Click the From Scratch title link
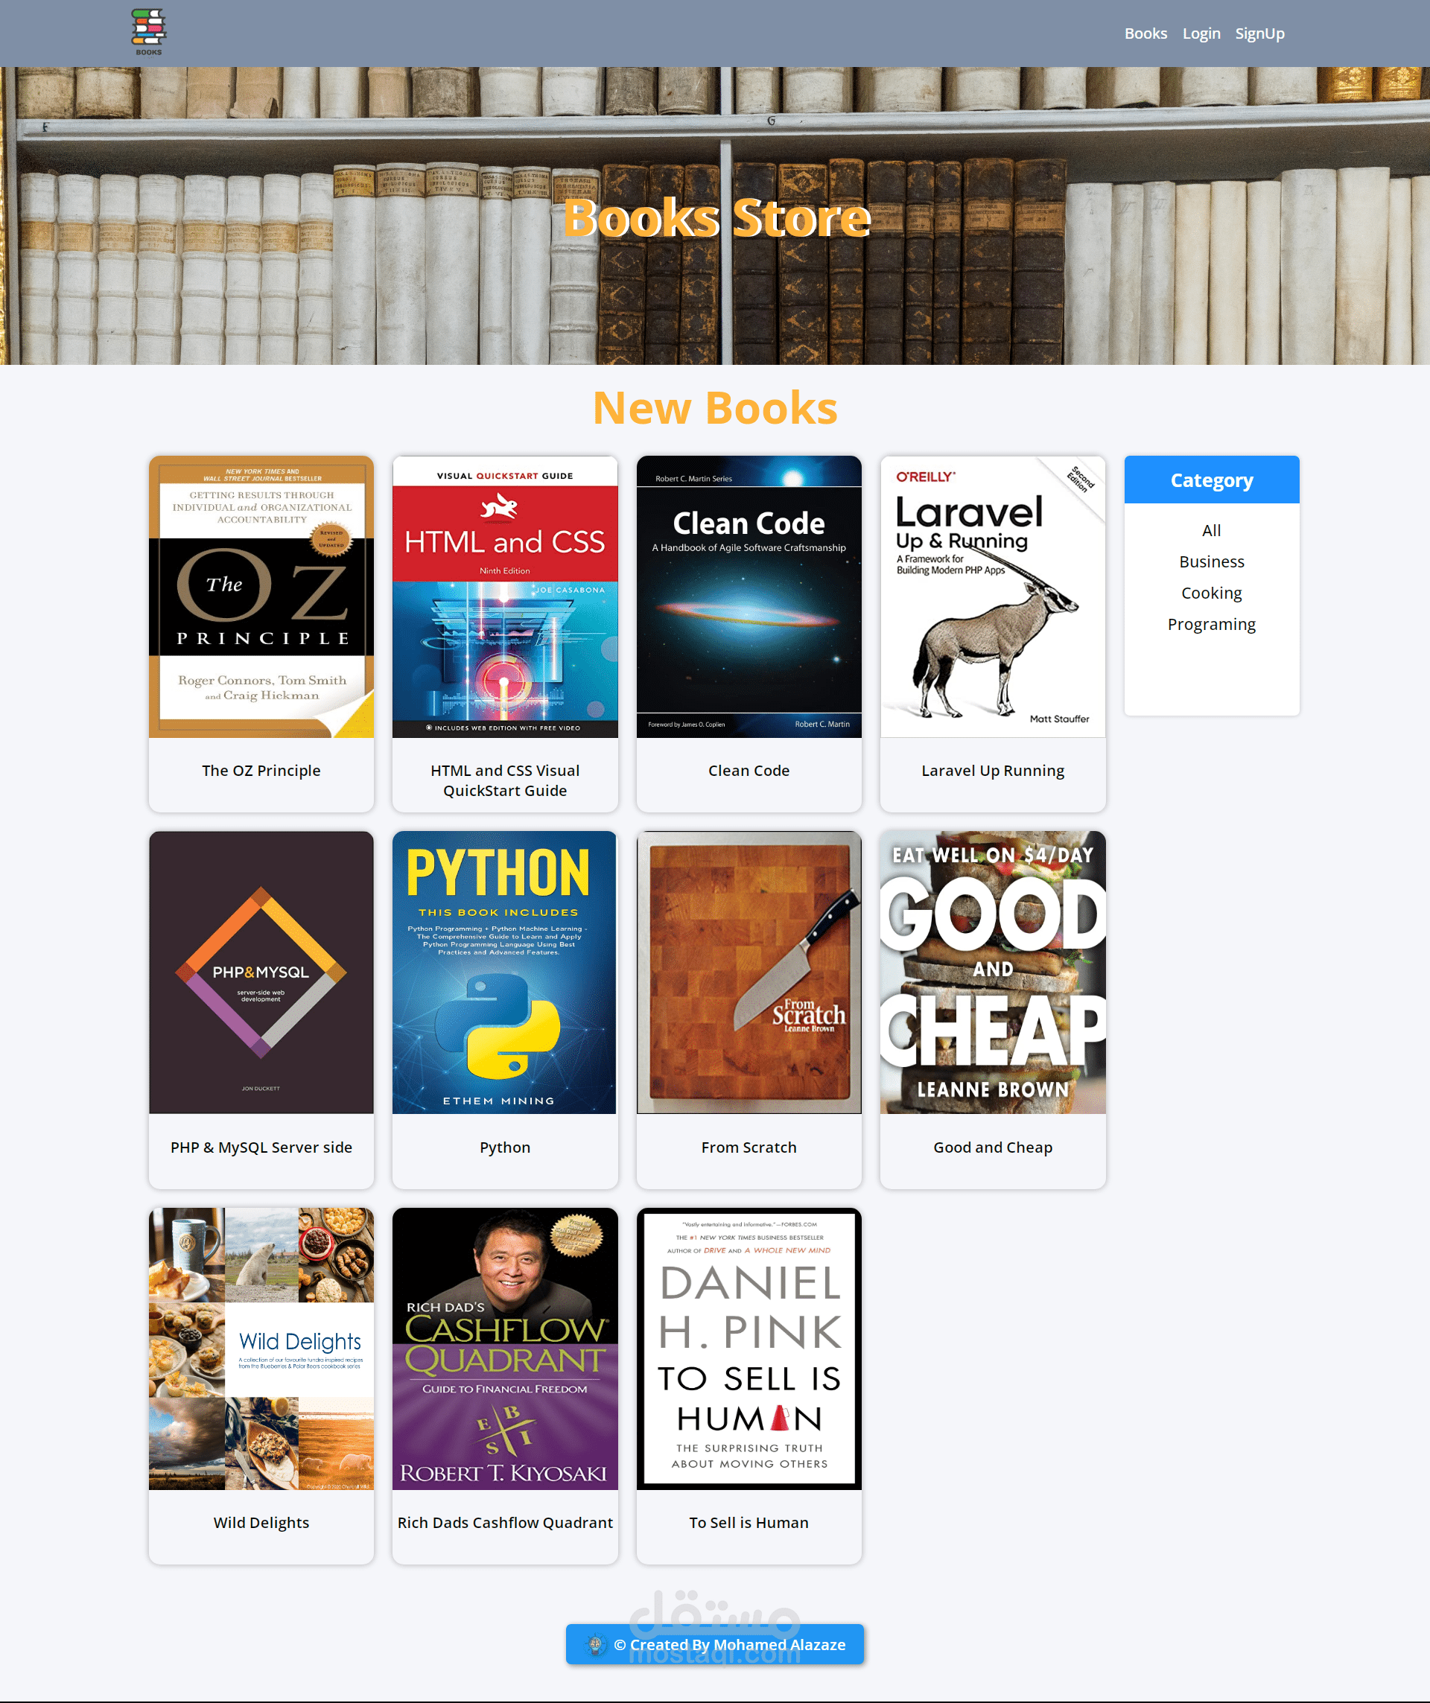 [x=749, y=1147]
